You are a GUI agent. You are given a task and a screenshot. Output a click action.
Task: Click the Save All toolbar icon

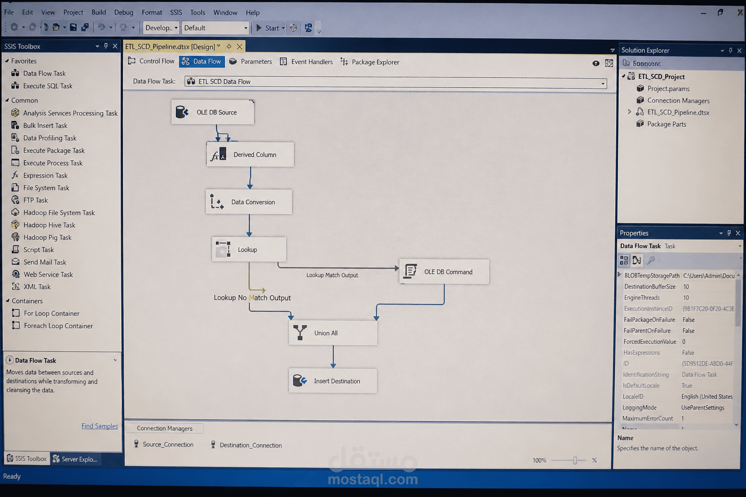(x=85, y=28)
